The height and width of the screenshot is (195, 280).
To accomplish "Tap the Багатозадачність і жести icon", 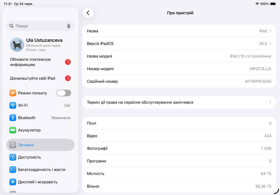I will click(13, 169).
